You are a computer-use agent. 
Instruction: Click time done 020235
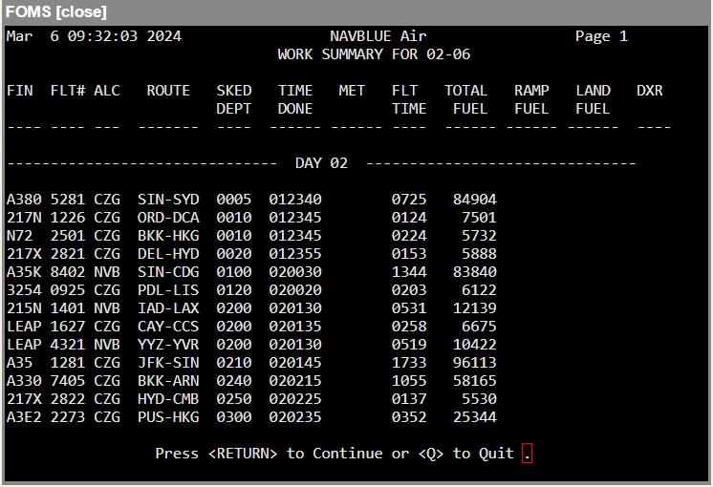pyautogui.click(x=295, y=417)
